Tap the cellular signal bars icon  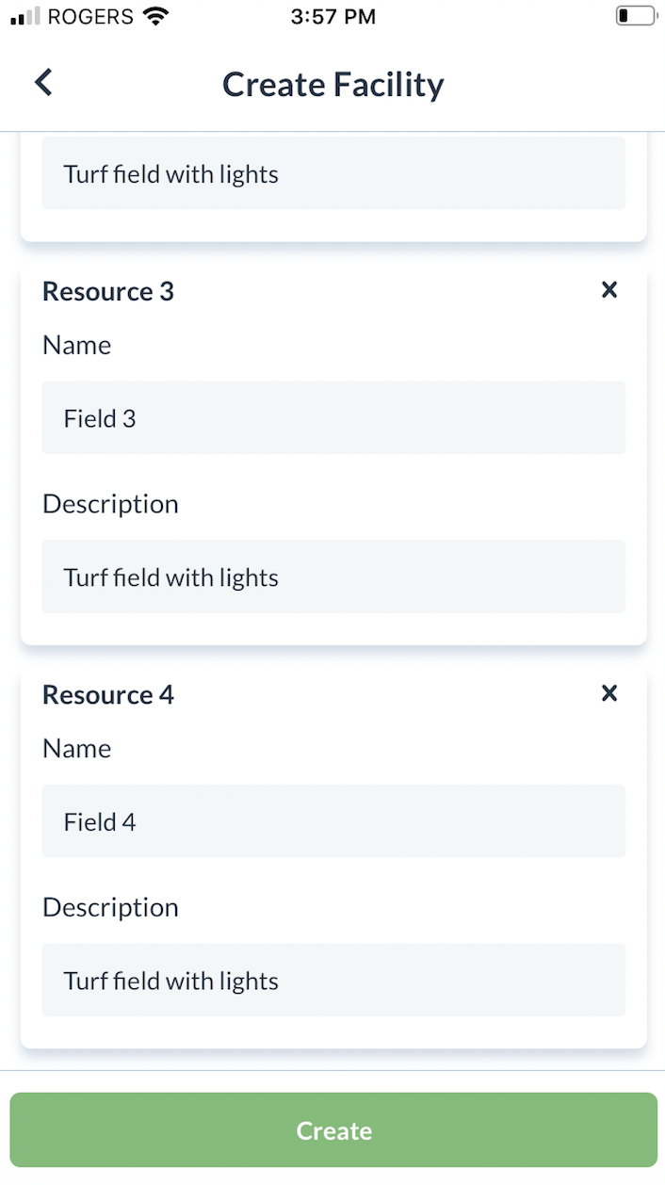pos(24,16)
